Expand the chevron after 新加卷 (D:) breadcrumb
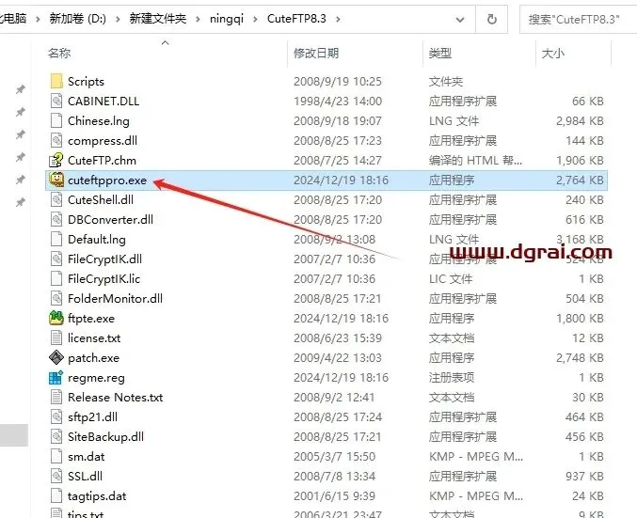637x518 pixels. coord(118,19)
